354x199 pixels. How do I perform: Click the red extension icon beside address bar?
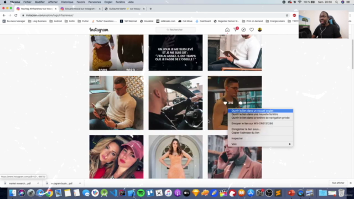pos(294,15)
